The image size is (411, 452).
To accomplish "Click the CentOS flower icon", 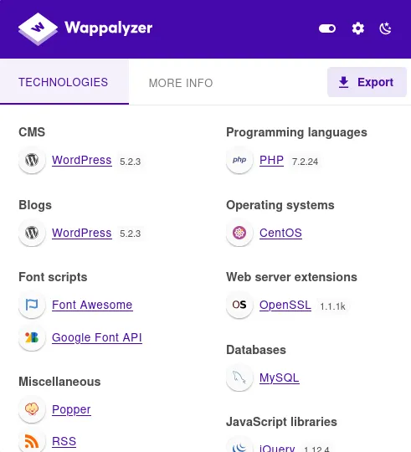I will pos(239,233).
